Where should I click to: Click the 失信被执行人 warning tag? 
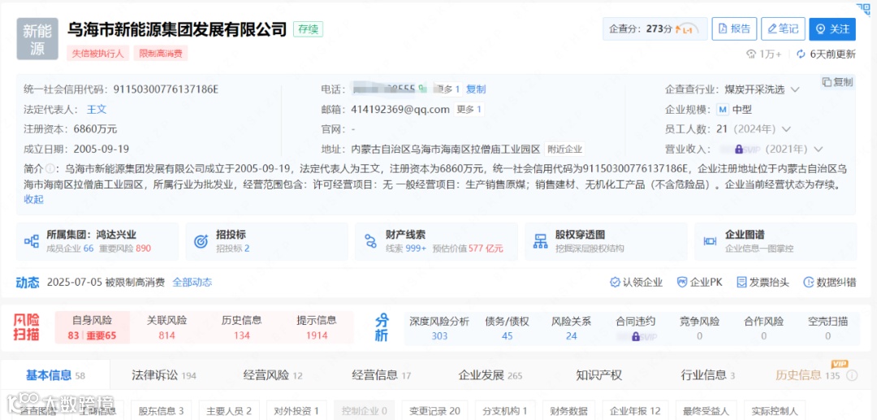(98, 53)
